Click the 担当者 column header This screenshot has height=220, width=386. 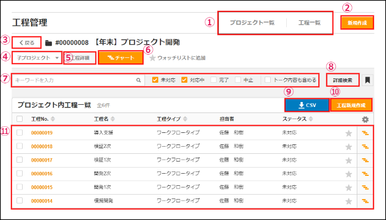coord(227,119)
